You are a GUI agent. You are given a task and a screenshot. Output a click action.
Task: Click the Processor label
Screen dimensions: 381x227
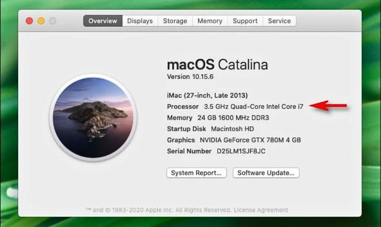point(183,107)
